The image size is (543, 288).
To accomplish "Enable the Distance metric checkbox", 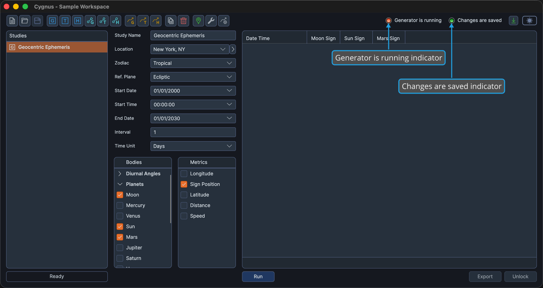I will click(x=184, y=205).
